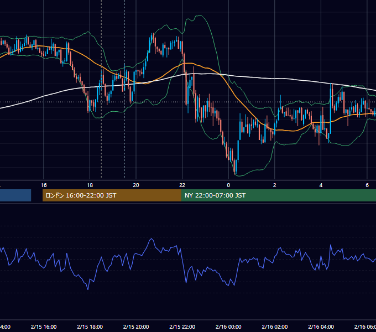This screenshot has height=332, width=376.
Task: Click the hour label 16 on upper axis
Action: pos(44,185)
